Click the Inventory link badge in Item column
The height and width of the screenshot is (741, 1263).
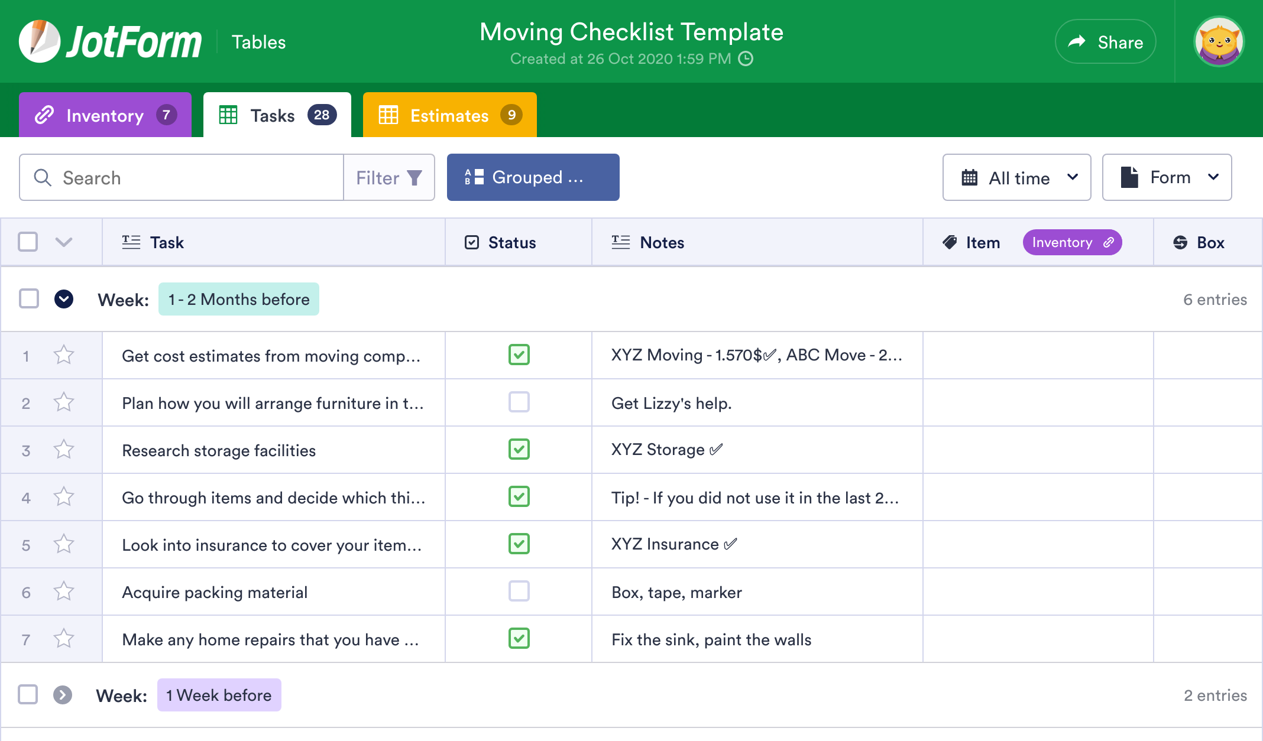click(x=1072, y=242)
